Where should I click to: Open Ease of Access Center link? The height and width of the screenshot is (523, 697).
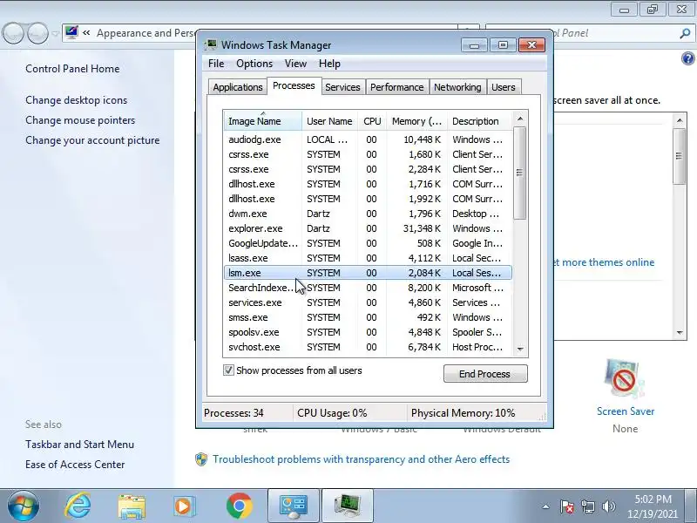tap(75, 465)
